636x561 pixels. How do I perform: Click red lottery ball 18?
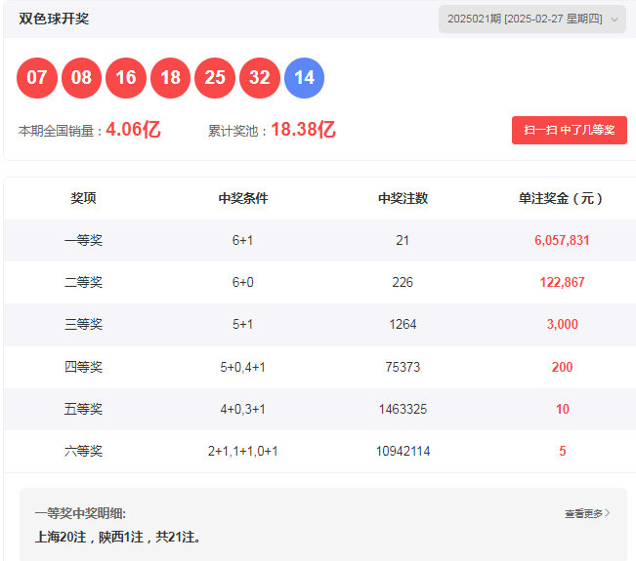pyautogui.click(x=170, y=78)
